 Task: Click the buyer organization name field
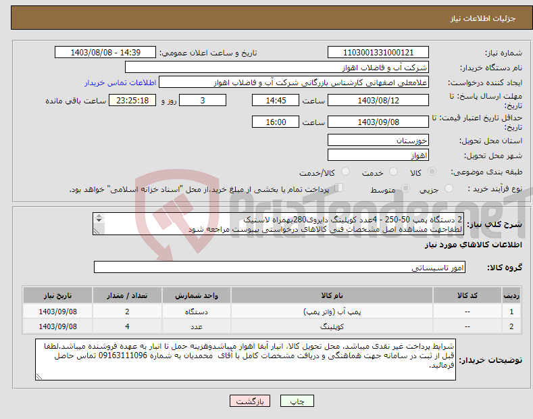tap(277, 68)
